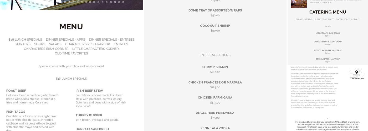View the Characters Irish Corner section

[46, 49]
